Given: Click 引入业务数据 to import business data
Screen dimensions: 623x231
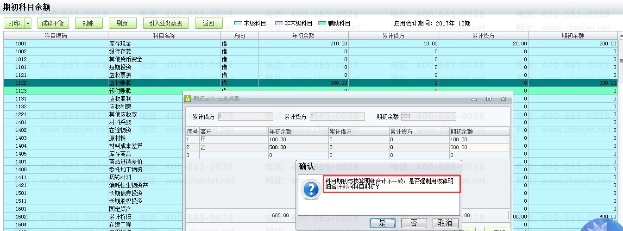Looking at the screenshot, I should tap(166, 23).
